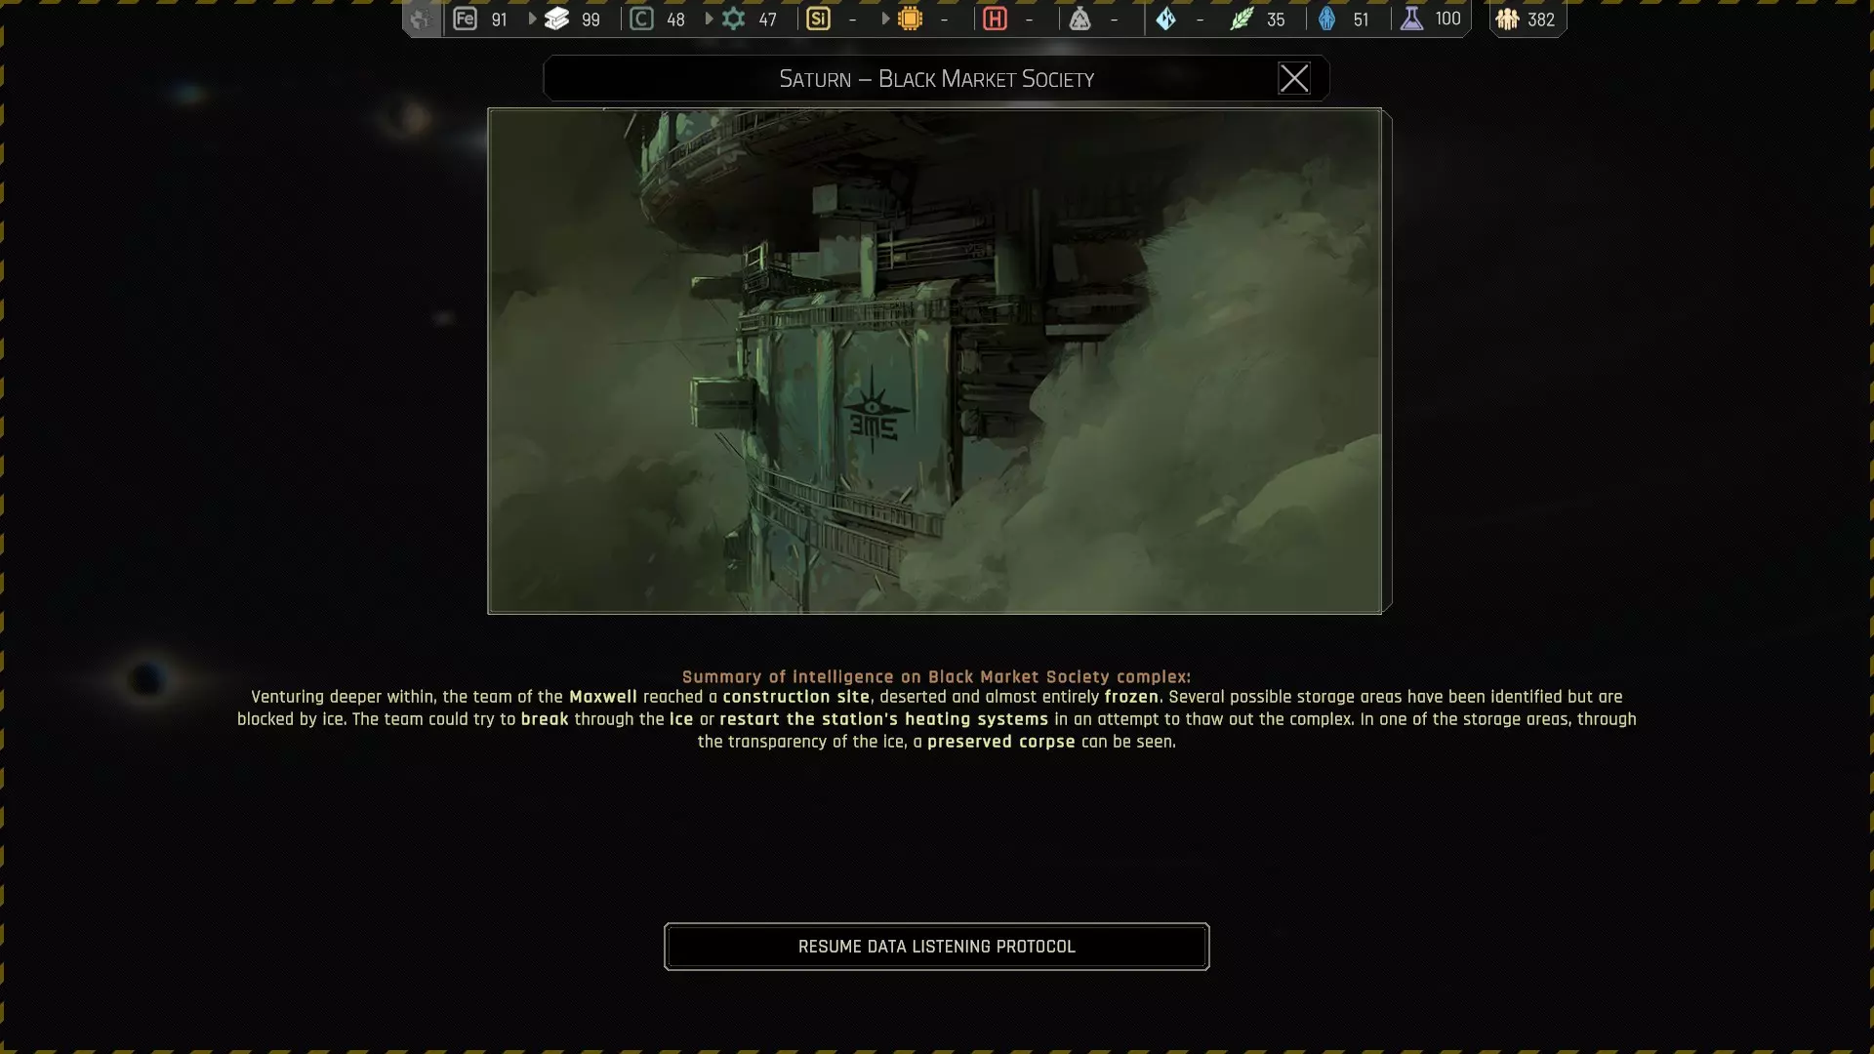Click the population crew icon
Image resolution: width=1874 pixels, height=1054 pixels.
coord(1507,19)
